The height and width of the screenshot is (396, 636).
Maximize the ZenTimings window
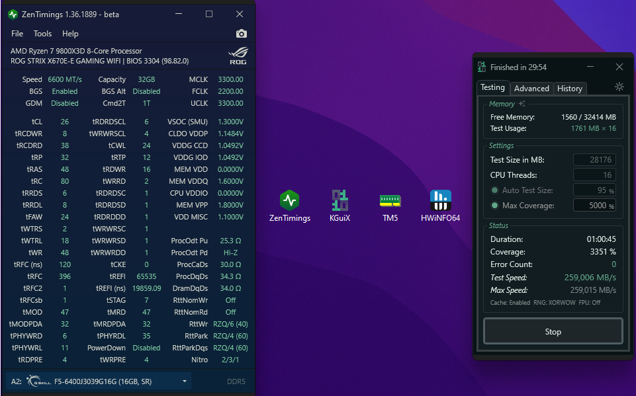(x=209, y=14)
